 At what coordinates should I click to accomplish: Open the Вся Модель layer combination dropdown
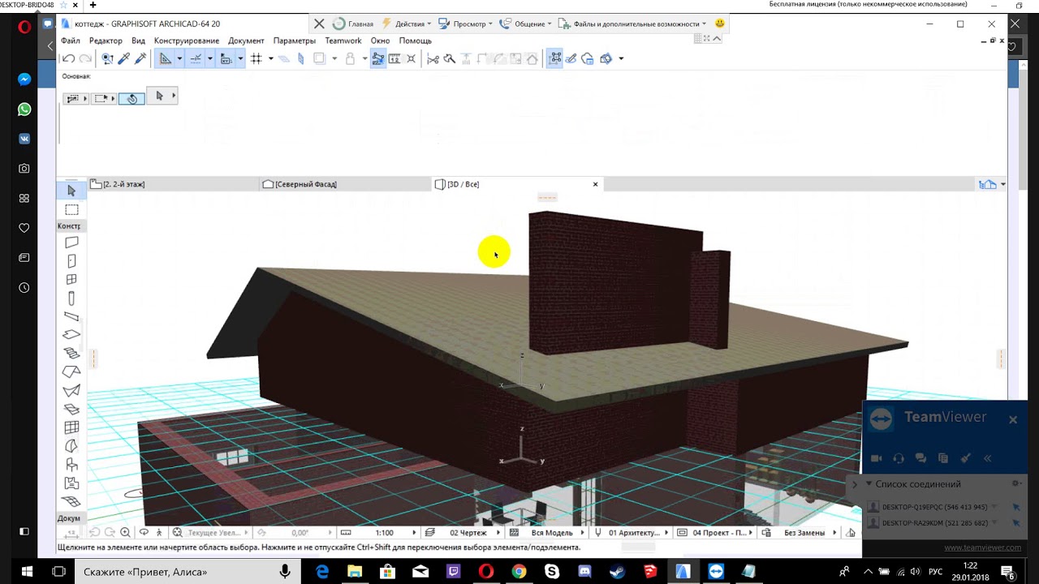(x=551, y=533)
